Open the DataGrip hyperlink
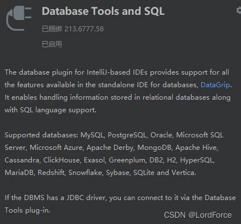This screenshot has height=224, width=241. pos(215,85)
